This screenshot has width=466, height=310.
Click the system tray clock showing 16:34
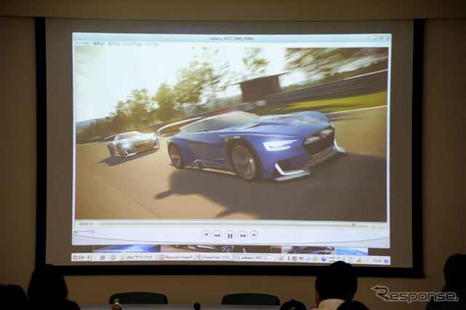point(377,261)
